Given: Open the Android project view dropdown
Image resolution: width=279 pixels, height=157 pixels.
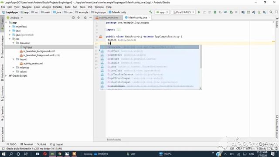Looking at the screenshot, I should (15, 18).
